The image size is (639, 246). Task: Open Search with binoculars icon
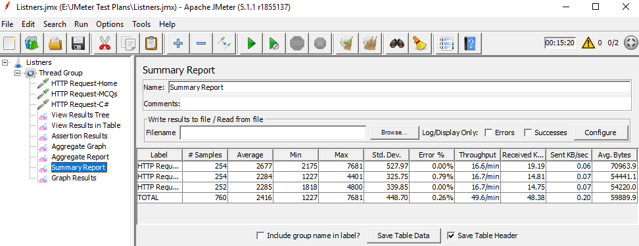396,43
